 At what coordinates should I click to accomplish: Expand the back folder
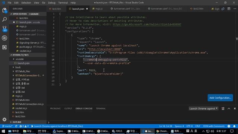click(28, 67)
